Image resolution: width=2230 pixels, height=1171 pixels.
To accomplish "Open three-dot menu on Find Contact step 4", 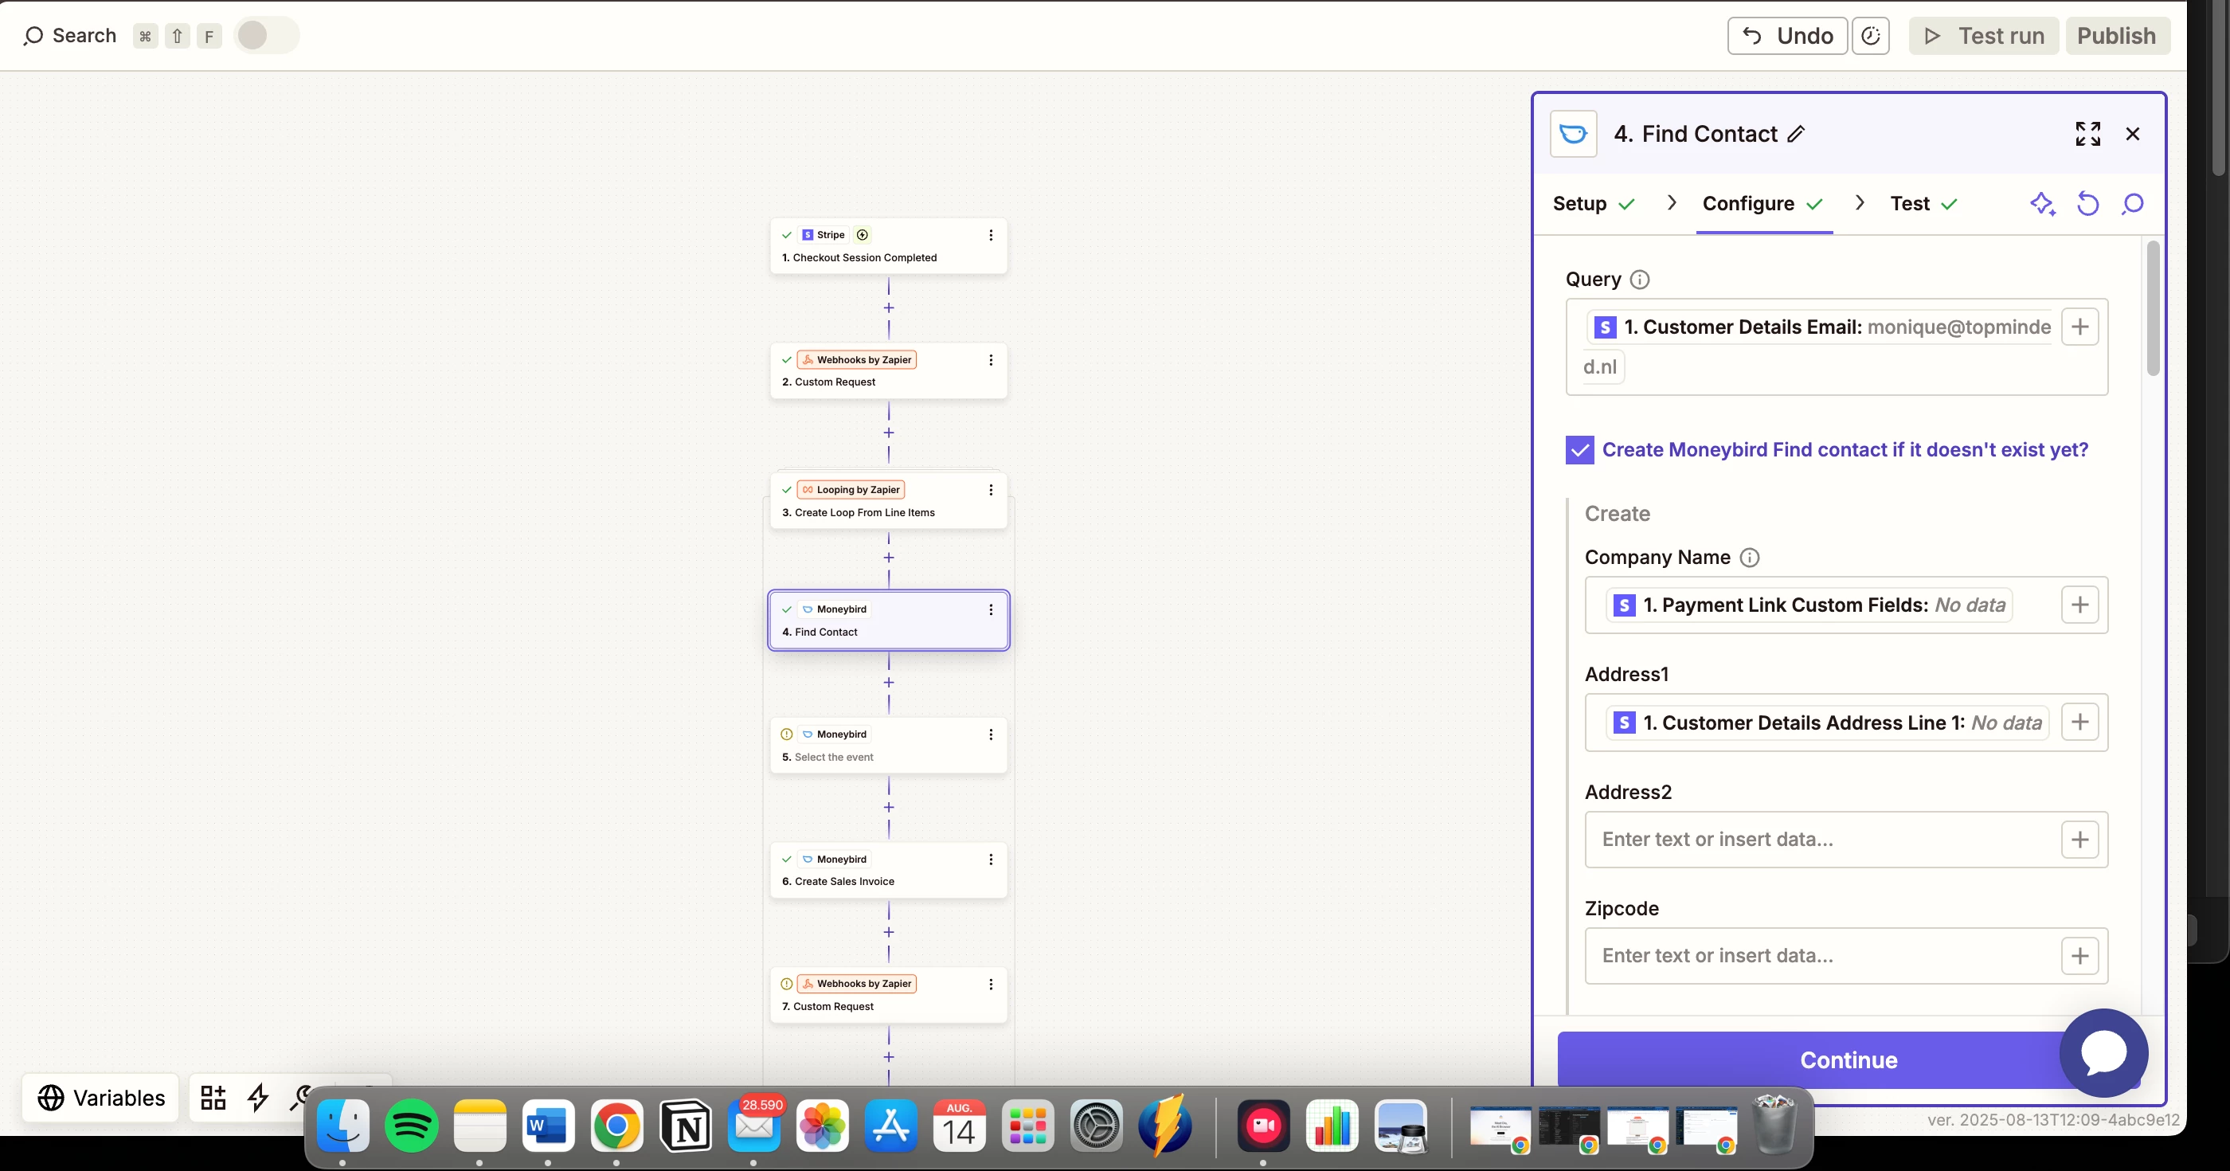I will pos(990,609).
